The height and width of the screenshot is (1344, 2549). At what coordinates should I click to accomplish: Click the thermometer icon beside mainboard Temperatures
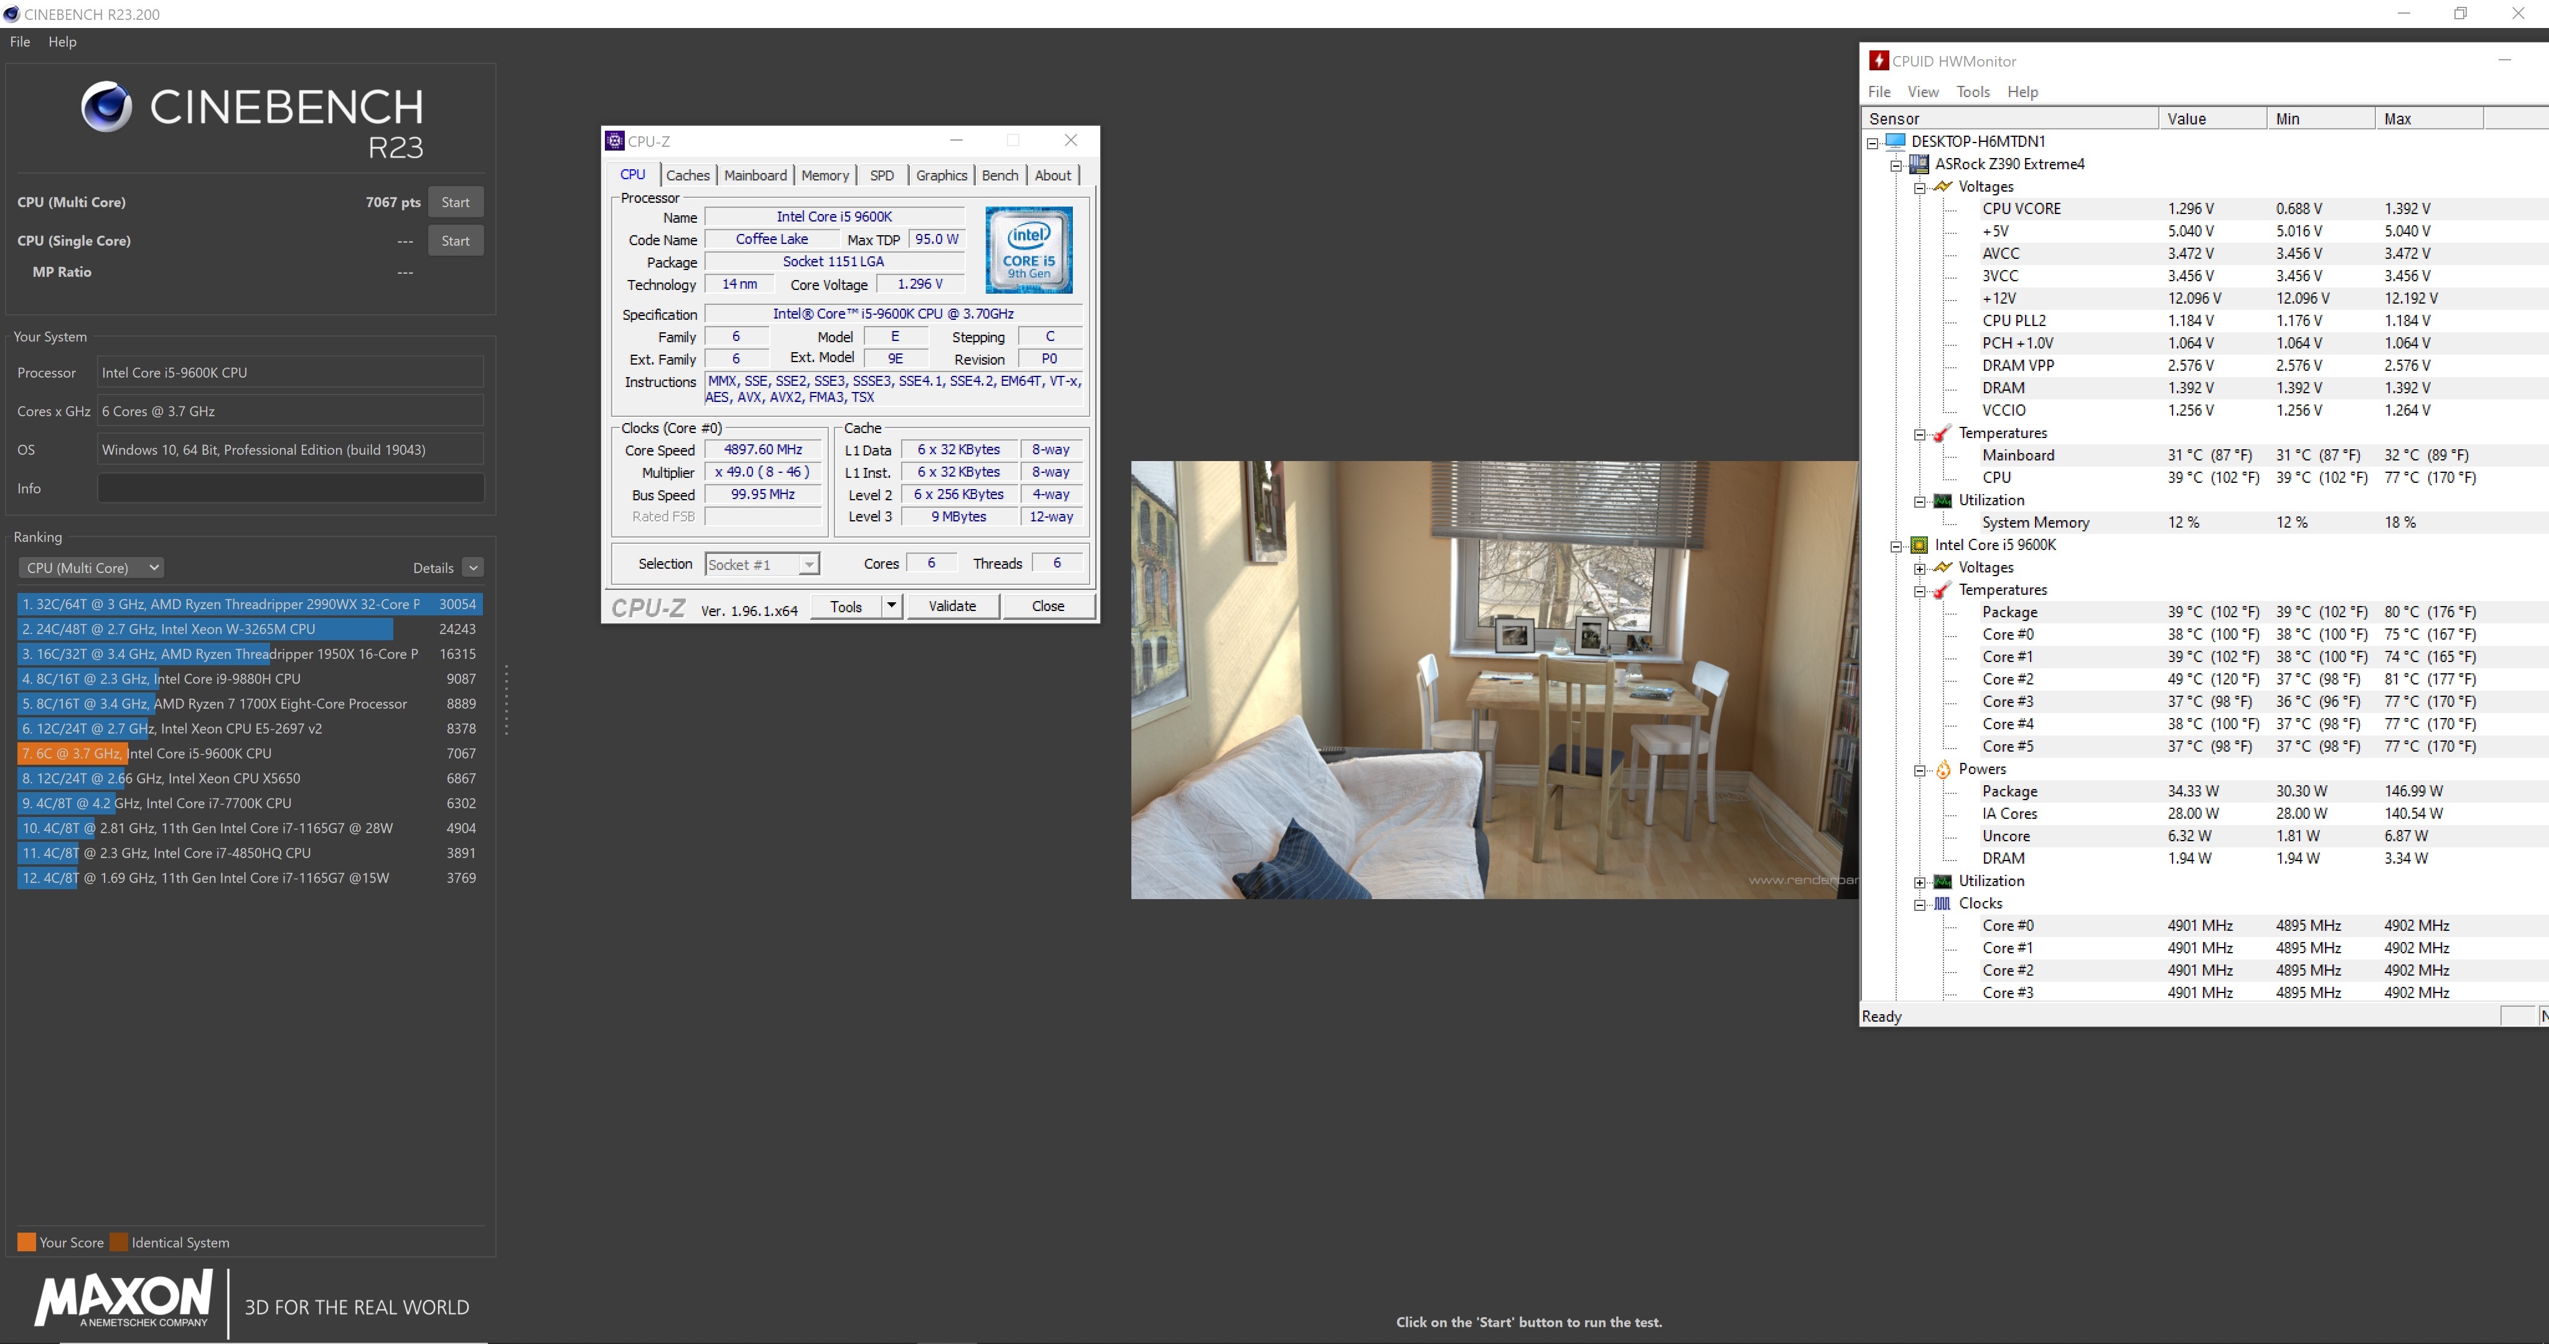coord(1942,434)
